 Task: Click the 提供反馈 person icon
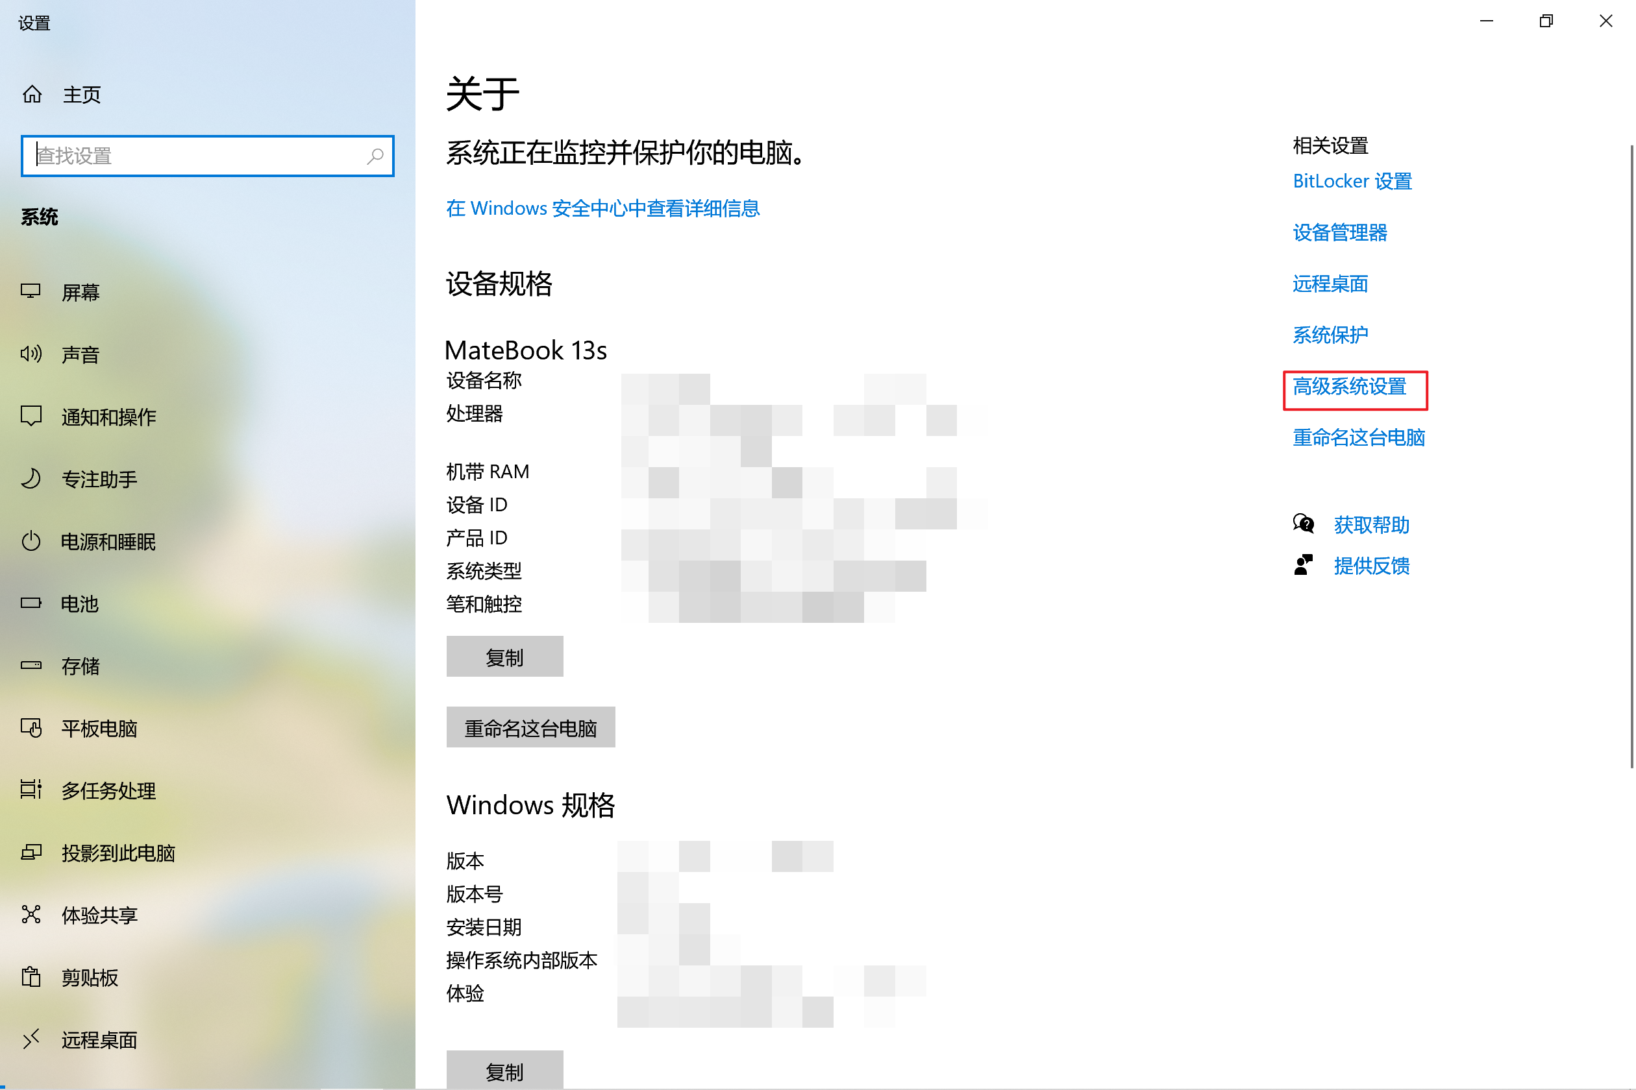point(1304,564)
